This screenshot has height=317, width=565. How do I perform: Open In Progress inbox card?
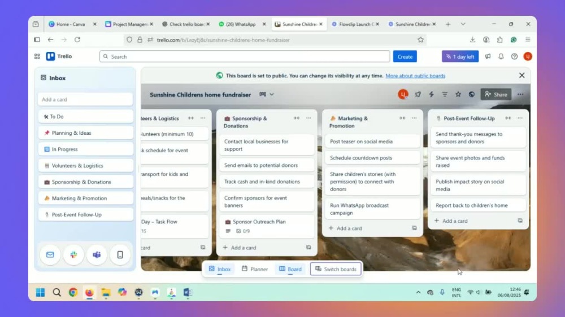(x=85, y=149)
